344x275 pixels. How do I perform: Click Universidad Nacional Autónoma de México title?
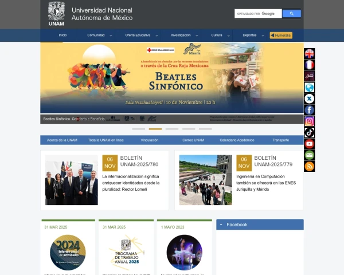pyautogui.click(x=102, y=14)
